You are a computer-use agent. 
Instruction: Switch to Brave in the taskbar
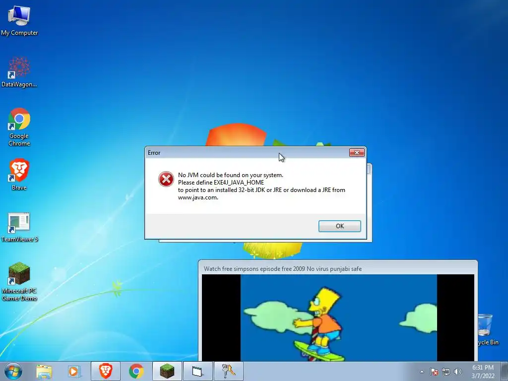(x=106, y=371)
